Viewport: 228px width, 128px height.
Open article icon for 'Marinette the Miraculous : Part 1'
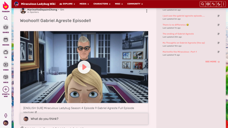[x=218, y=52]
